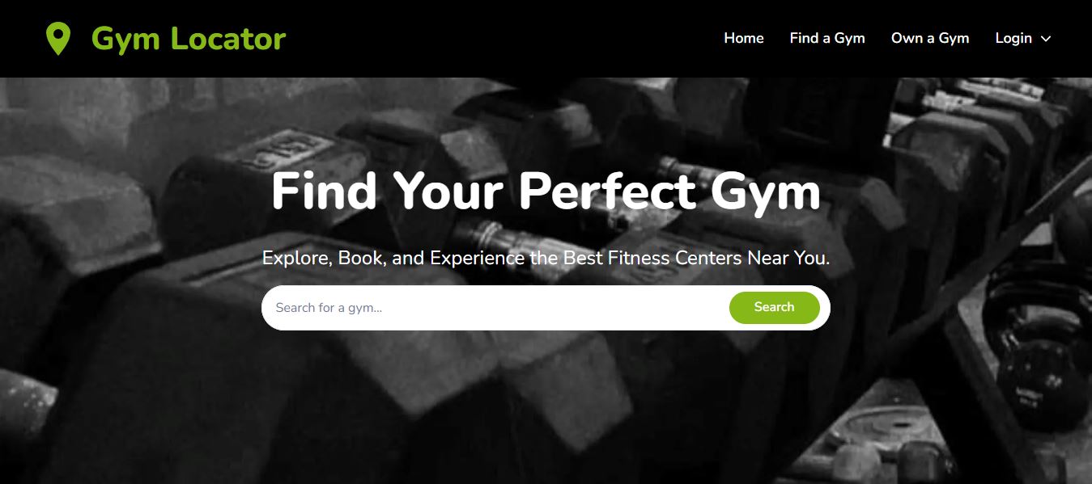1092x484 pixels.
Task: Click the Gym Locator brand title
Action: click(189, 39)
